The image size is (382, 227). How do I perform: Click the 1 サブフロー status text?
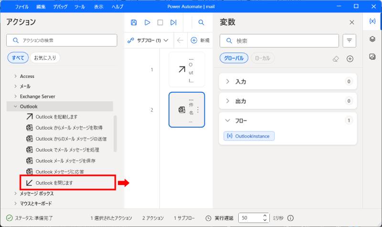point(184,218)
